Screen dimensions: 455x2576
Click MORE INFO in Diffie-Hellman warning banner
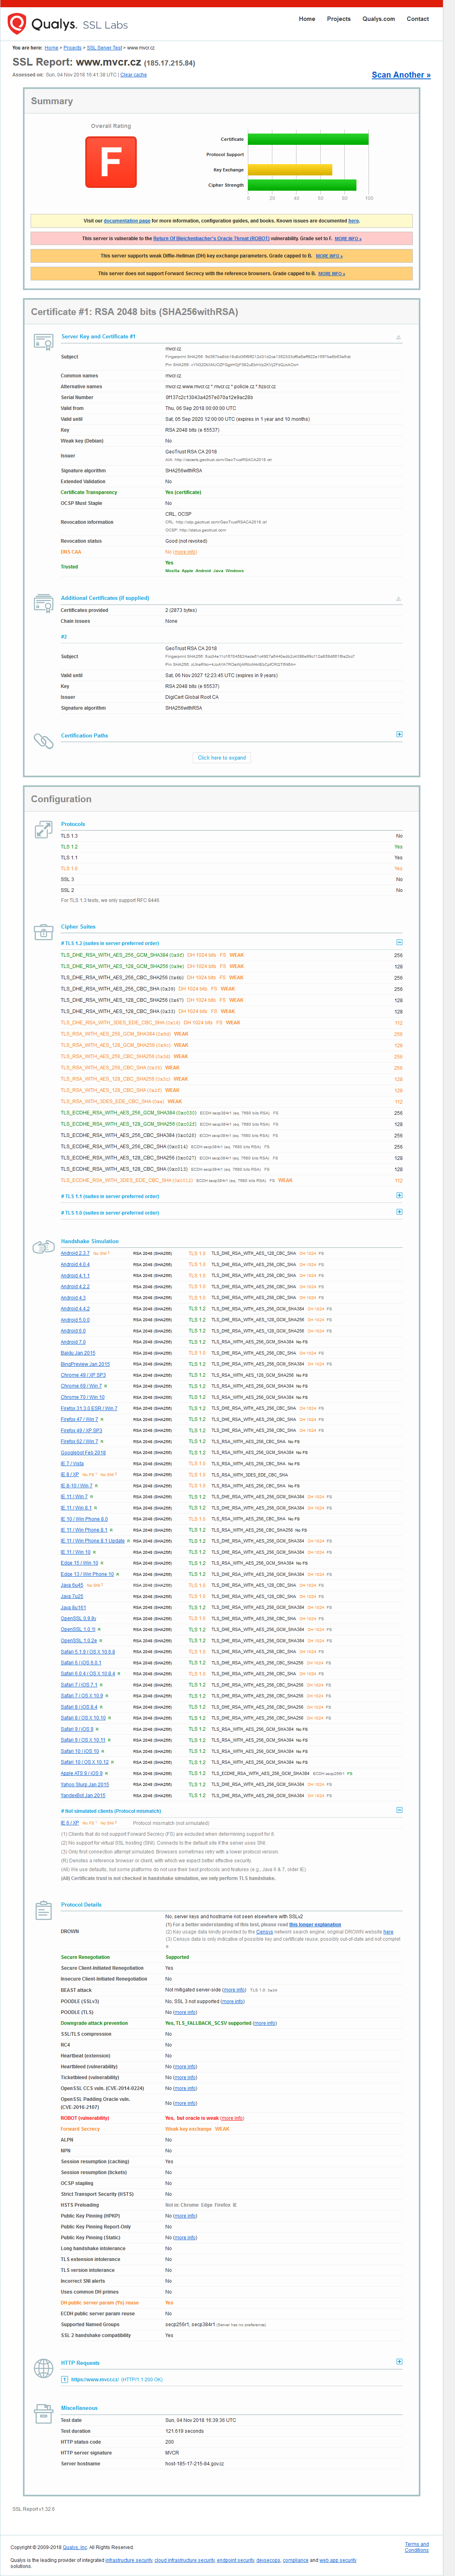[x=329, y=256]
